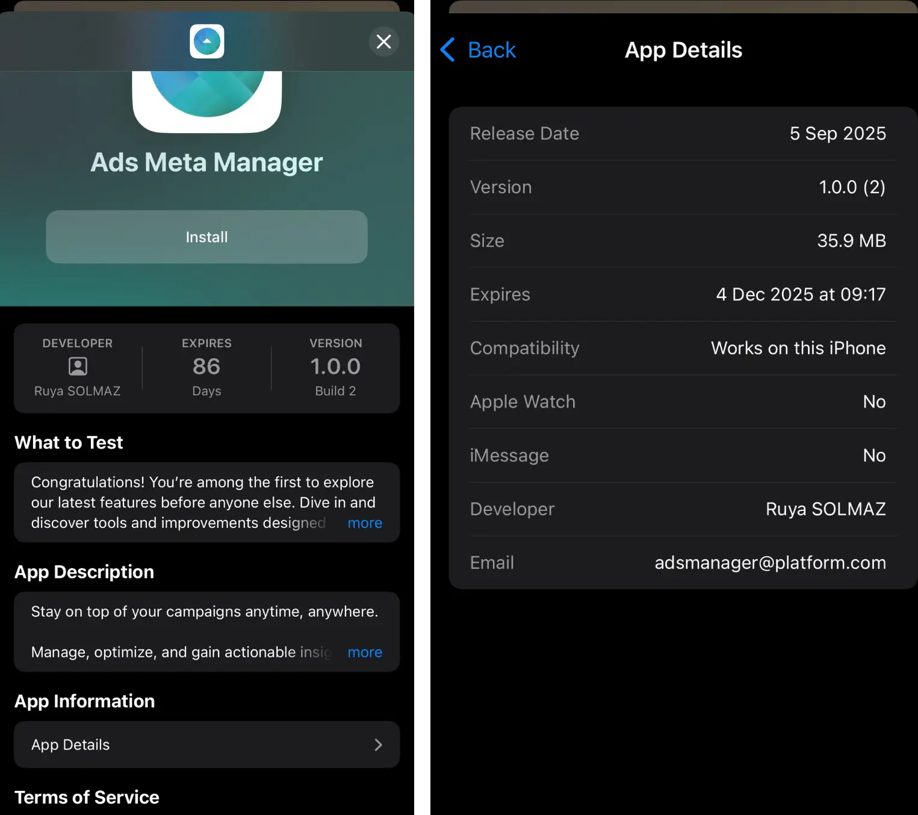Expand What to Test with more
The width and height of the screenshot is (918, 815).
click(365, 523)
